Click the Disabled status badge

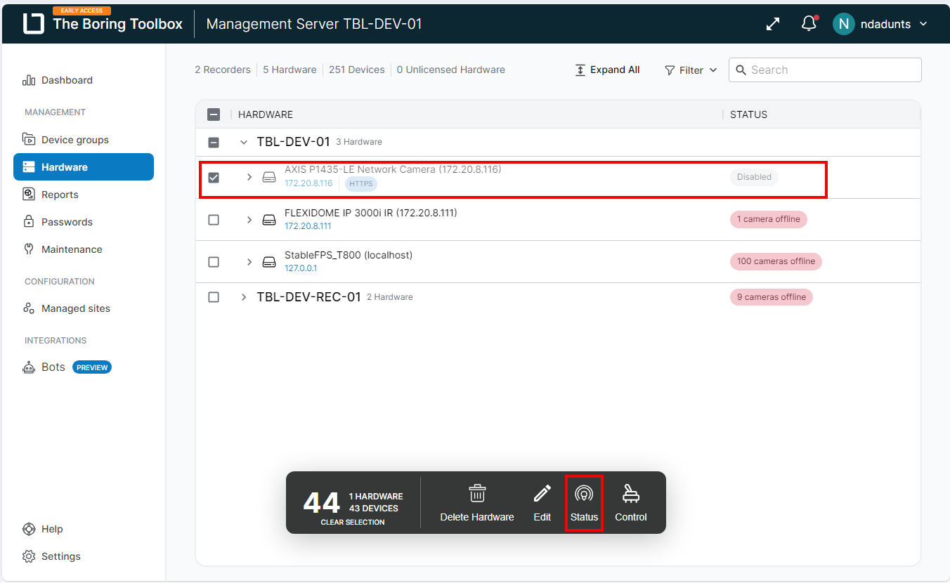pyautogui.click(x=754, y=177)
